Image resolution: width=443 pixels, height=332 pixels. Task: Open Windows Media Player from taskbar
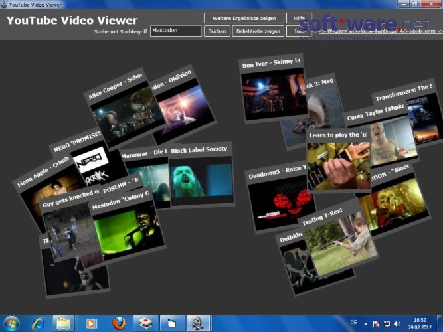point(91,323)
